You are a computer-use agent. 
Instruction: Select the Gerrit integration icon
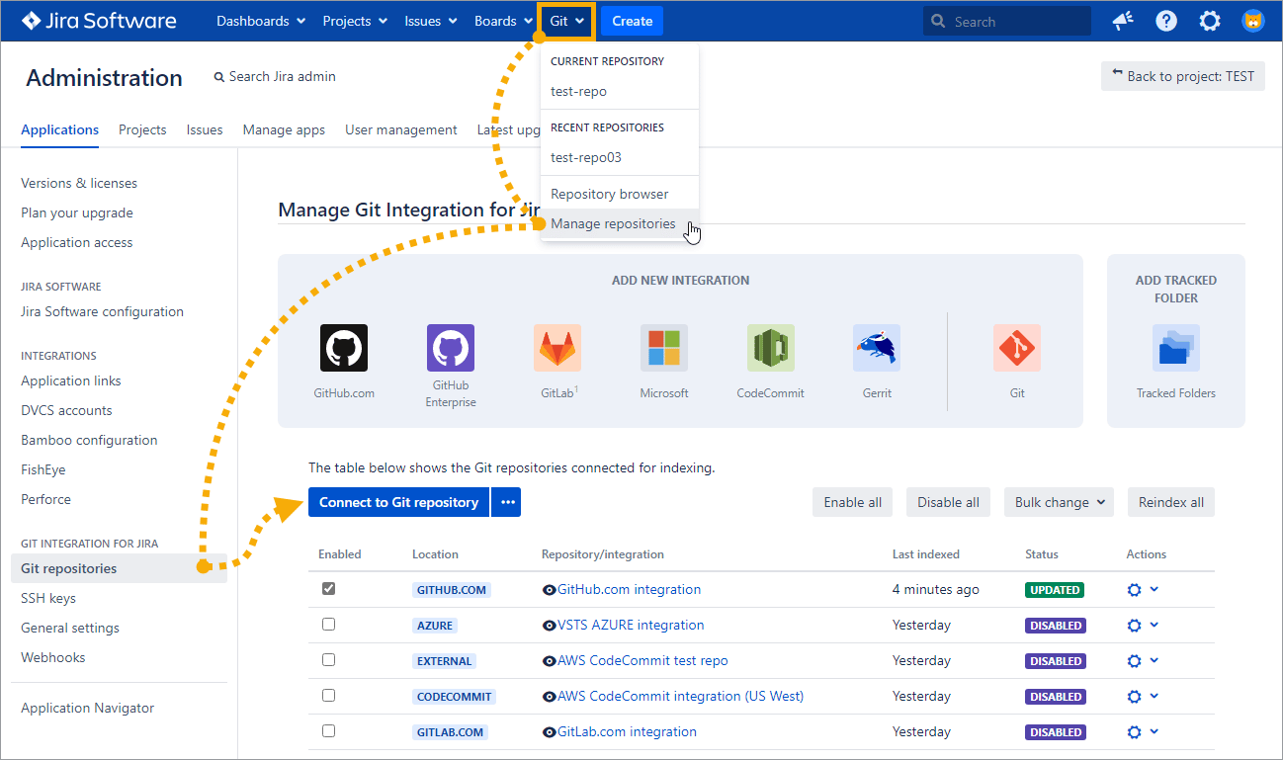click(x=877, y=348)
